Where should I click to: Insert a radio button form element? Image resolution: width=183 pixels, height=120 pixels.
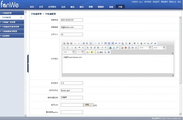[102, 43]
